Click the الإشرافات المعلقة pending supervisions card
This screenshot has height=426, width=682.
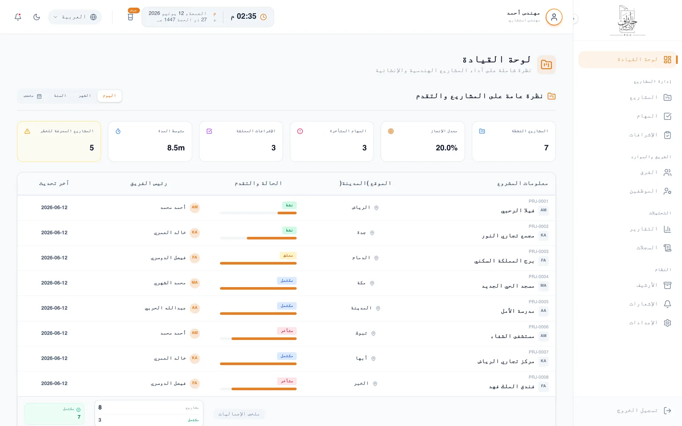click(x=241, y=141)
